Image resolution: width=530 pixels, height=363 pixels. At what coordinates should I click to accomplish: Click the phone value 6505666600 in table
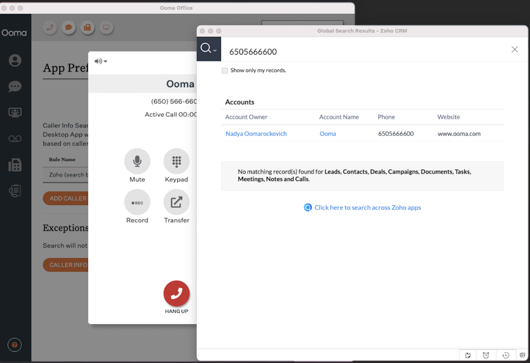pyautogui.click(x=396, y=134)
